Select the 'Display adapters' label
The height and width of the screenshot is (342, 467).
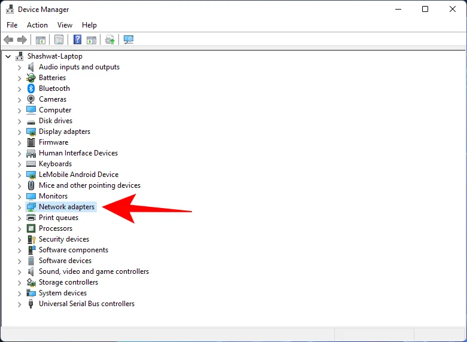(65, 132)
